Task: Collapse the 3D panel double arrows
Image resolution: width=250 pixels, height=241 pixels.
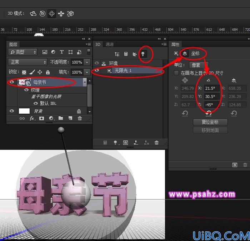Action: pyautogui.click(x=159, y=39)
